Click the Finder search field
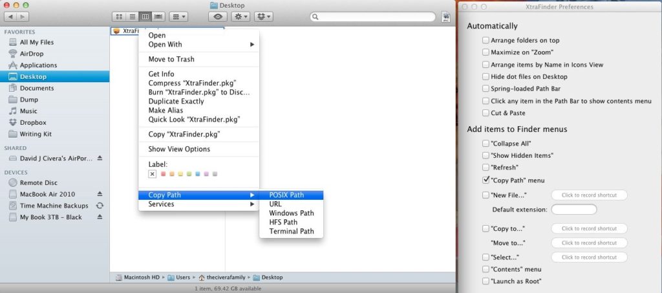The image size is (662, 293). (x=373, y=17)
